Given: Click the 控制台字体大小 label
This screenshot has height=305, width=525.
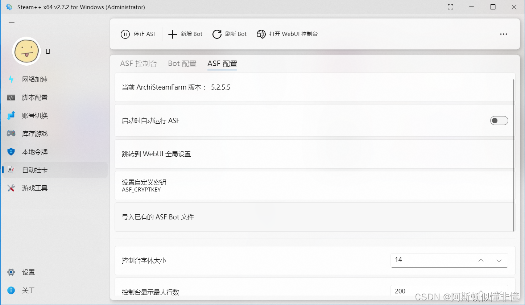Looking at the screenshot, I should (144, 260).
